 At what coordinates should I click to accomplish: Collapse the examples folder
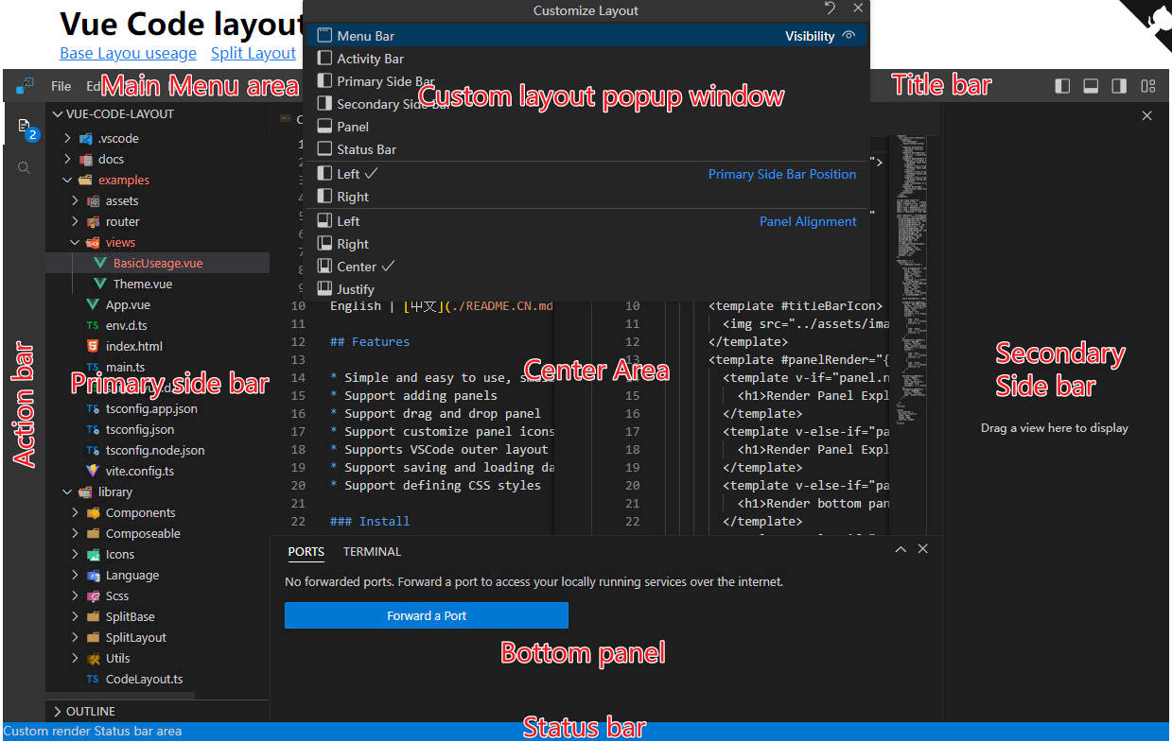pyautogui.click(x=158, y=180)
